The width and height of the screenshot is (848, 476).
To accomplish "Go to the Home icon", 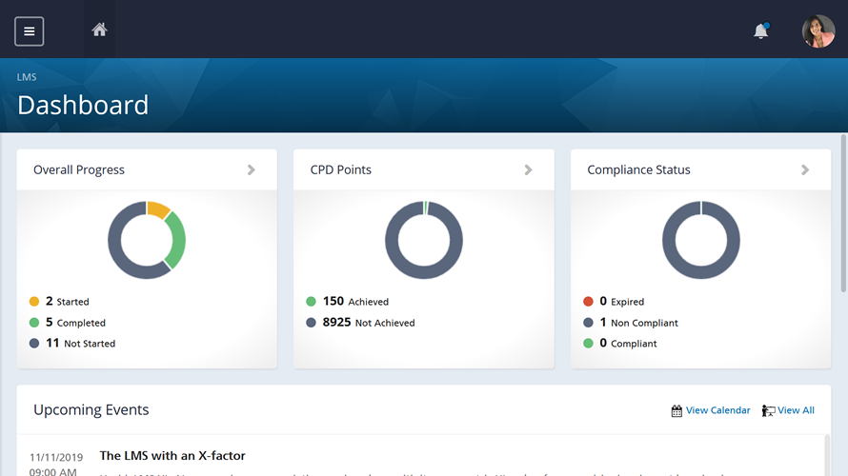I will pos(99,30).
